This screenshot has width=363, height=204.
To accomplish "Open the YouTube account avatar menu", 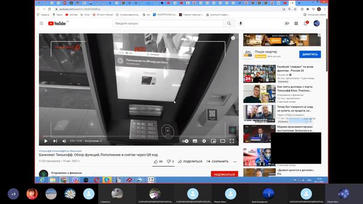I will 316,23.
